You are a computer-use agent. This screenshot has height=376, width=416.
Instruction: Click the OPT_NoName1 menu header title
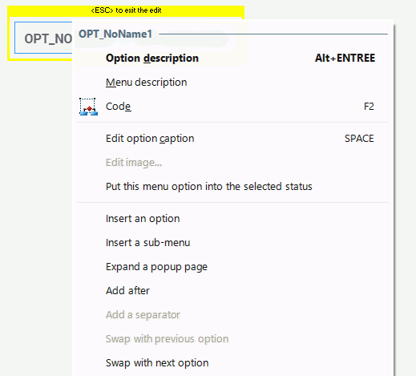click(115, 34)
